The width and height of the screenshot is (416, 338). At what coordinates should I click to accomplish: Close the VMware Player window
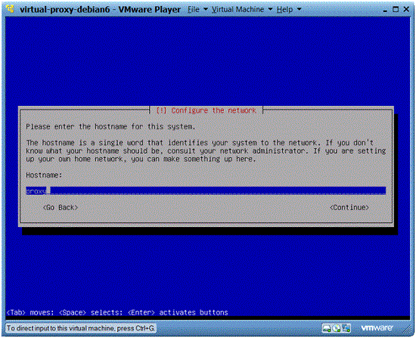coord(406,10)
